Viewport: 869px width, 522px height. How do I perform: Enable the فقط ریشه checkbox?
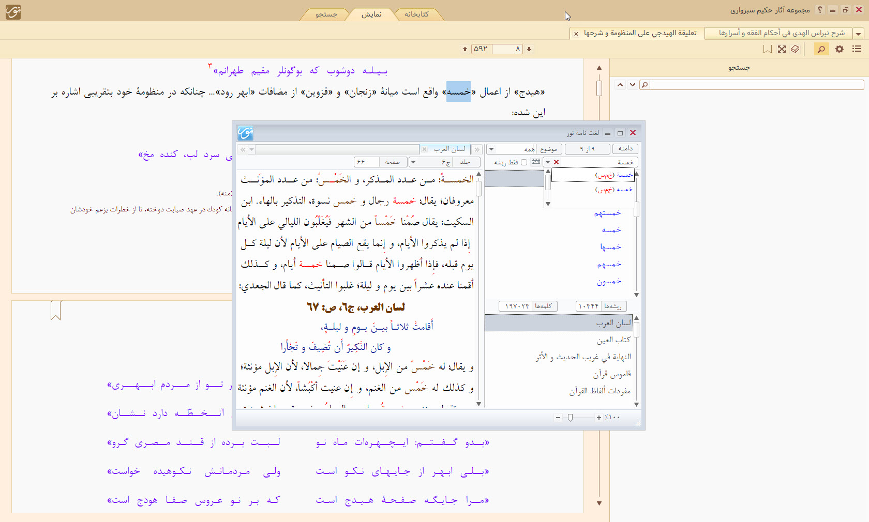click(524, 162)
